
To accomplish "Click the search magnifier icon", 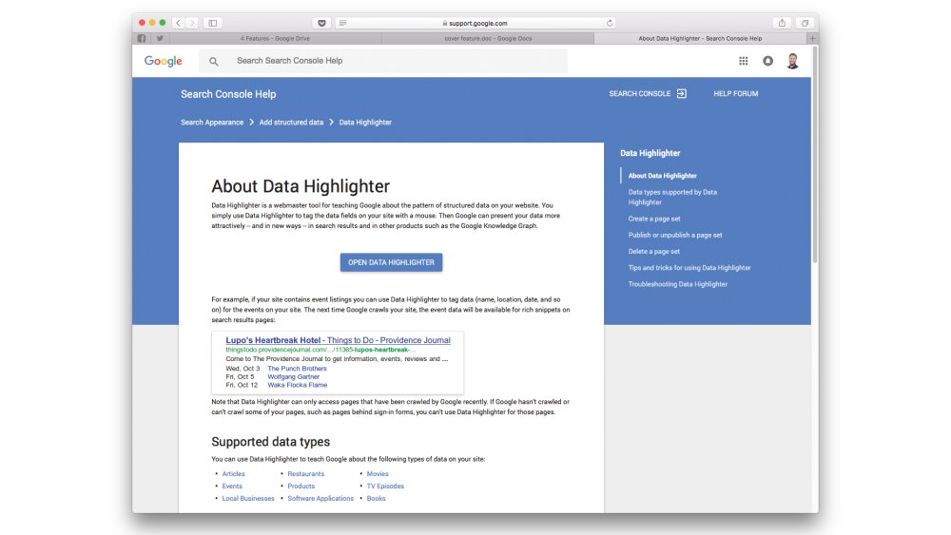I will click(213, 61).
